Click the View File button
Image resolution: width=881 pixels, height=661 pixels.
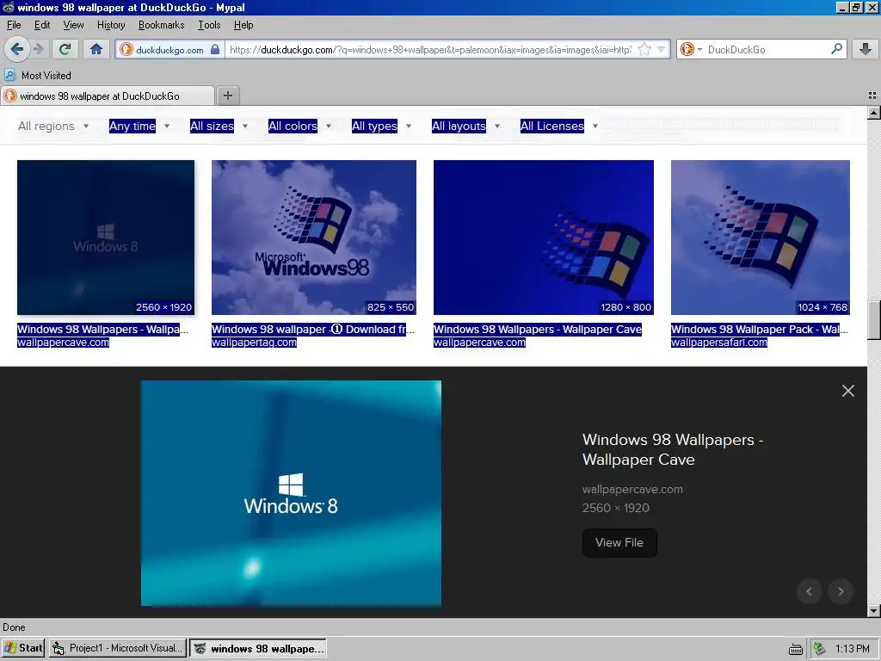pyautogui.click(x=619, y=542)
